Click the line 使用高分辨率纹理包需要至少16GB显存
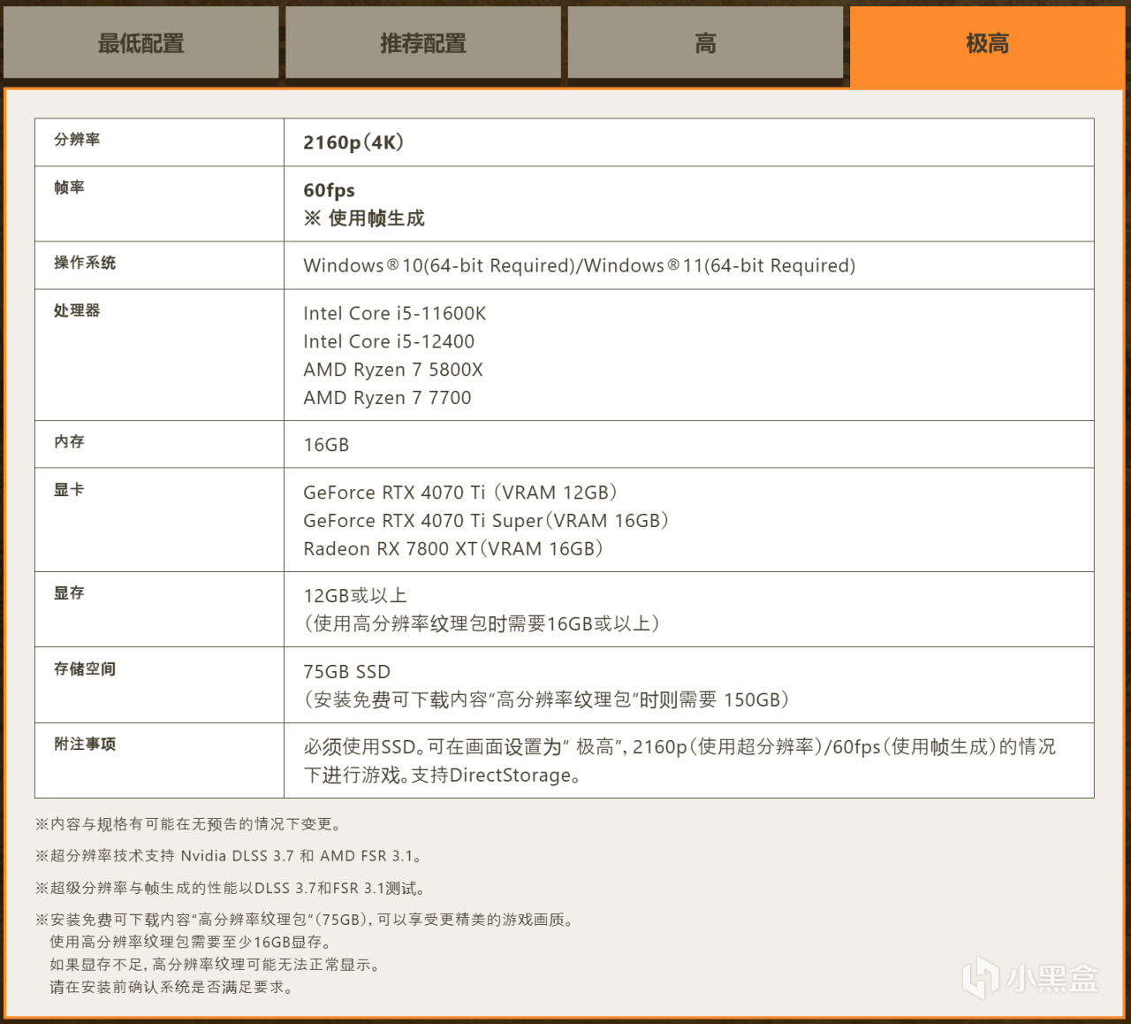Screen dimensions: 1131x1024 [191, 943]
